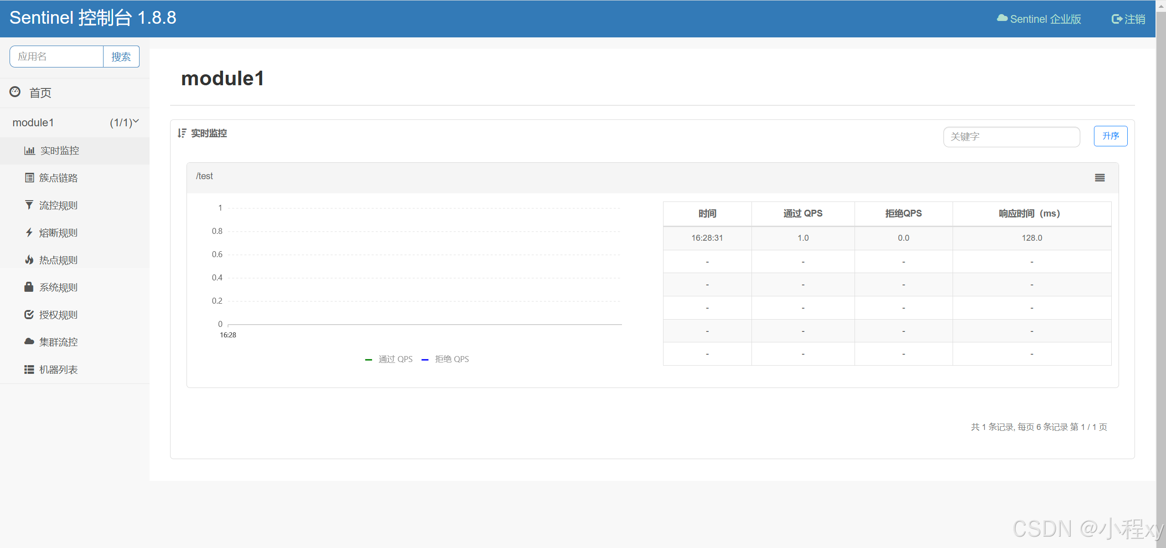Click the /test resource title
The height and width of the screenshot is (548, 1166).
click(204, 176)
